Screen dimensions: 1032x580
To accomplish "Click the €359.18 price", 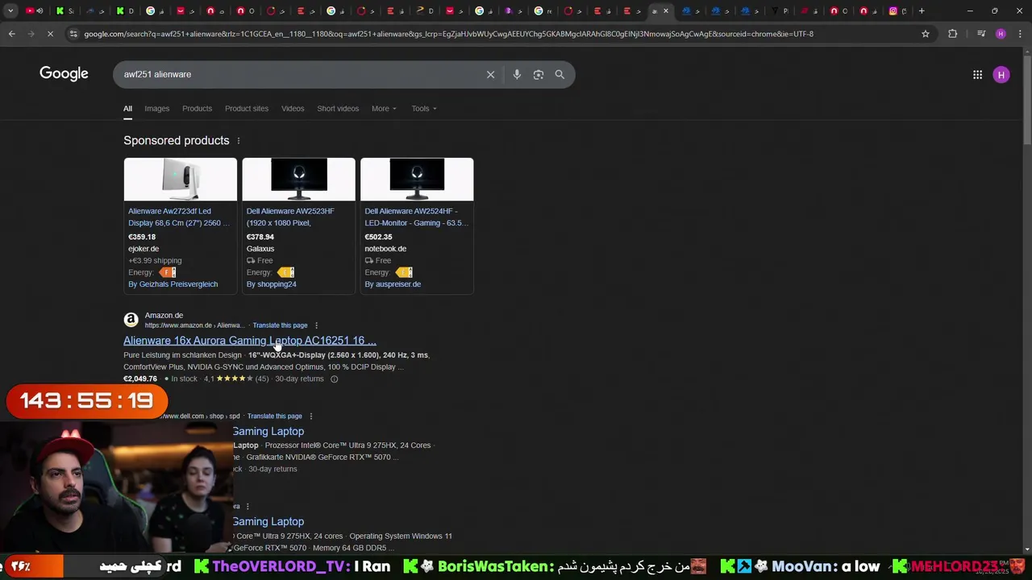I will (142, 237).
